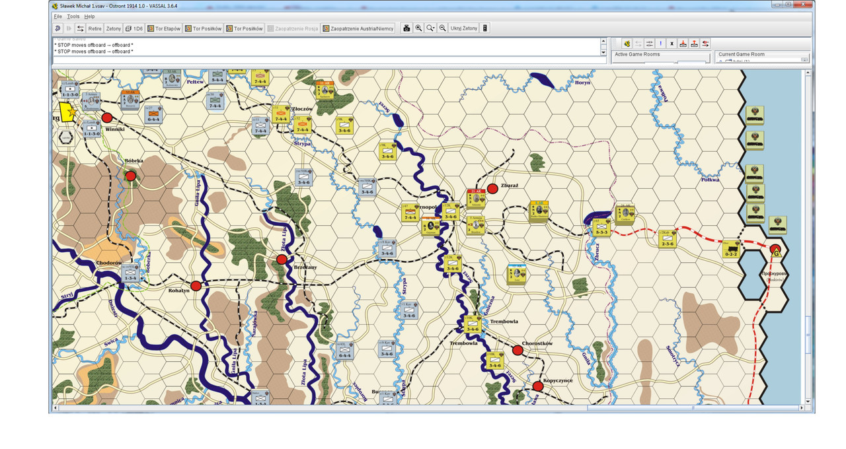Click the rightmost toolbar device icon

pyautogui.click(x=485, y=28)
